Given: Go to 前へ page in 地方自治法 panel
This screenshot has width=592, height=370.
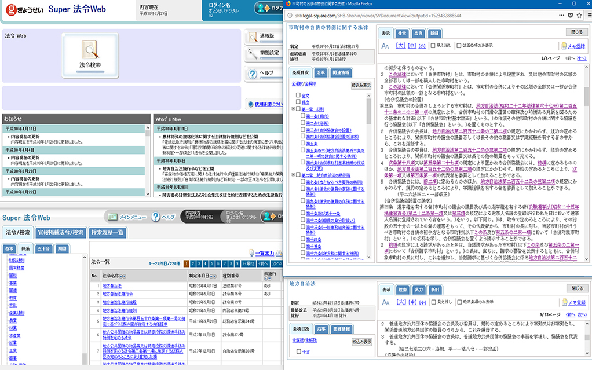Looking at the screenshot, I should [571, 314].
